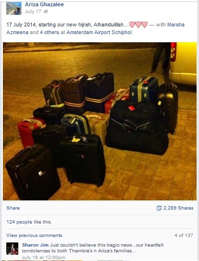Open Ariza Ghazalee's profile picture
The image size is (199, 261).
14,8
